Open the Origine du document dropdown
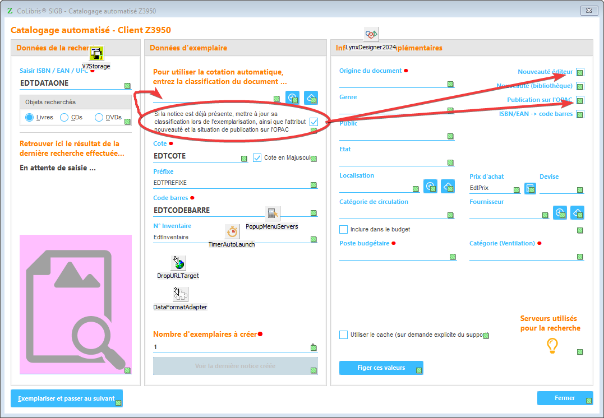The image size is (604, 418). (396, 82)
